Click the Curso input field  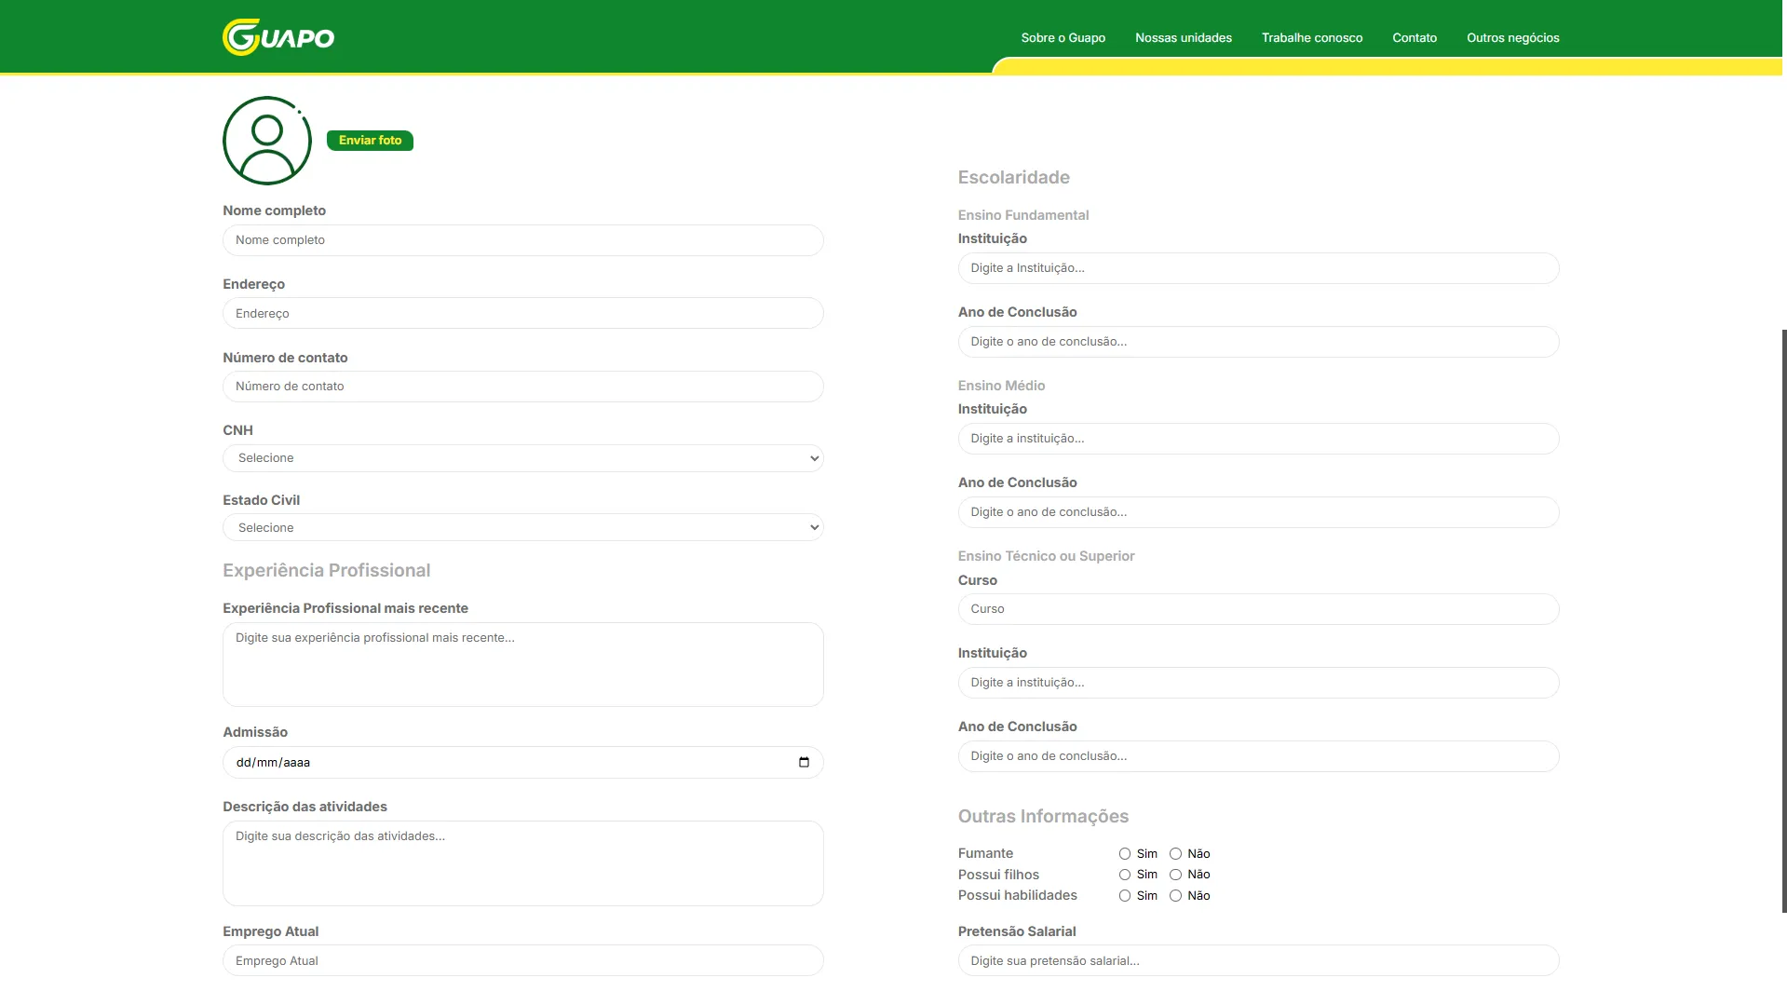click(1258, 609)
